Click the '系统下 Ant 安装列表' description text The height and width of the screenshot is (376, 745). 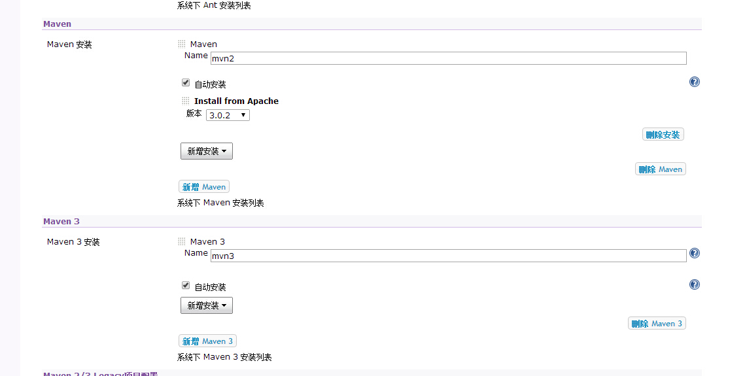click(214, 6)
